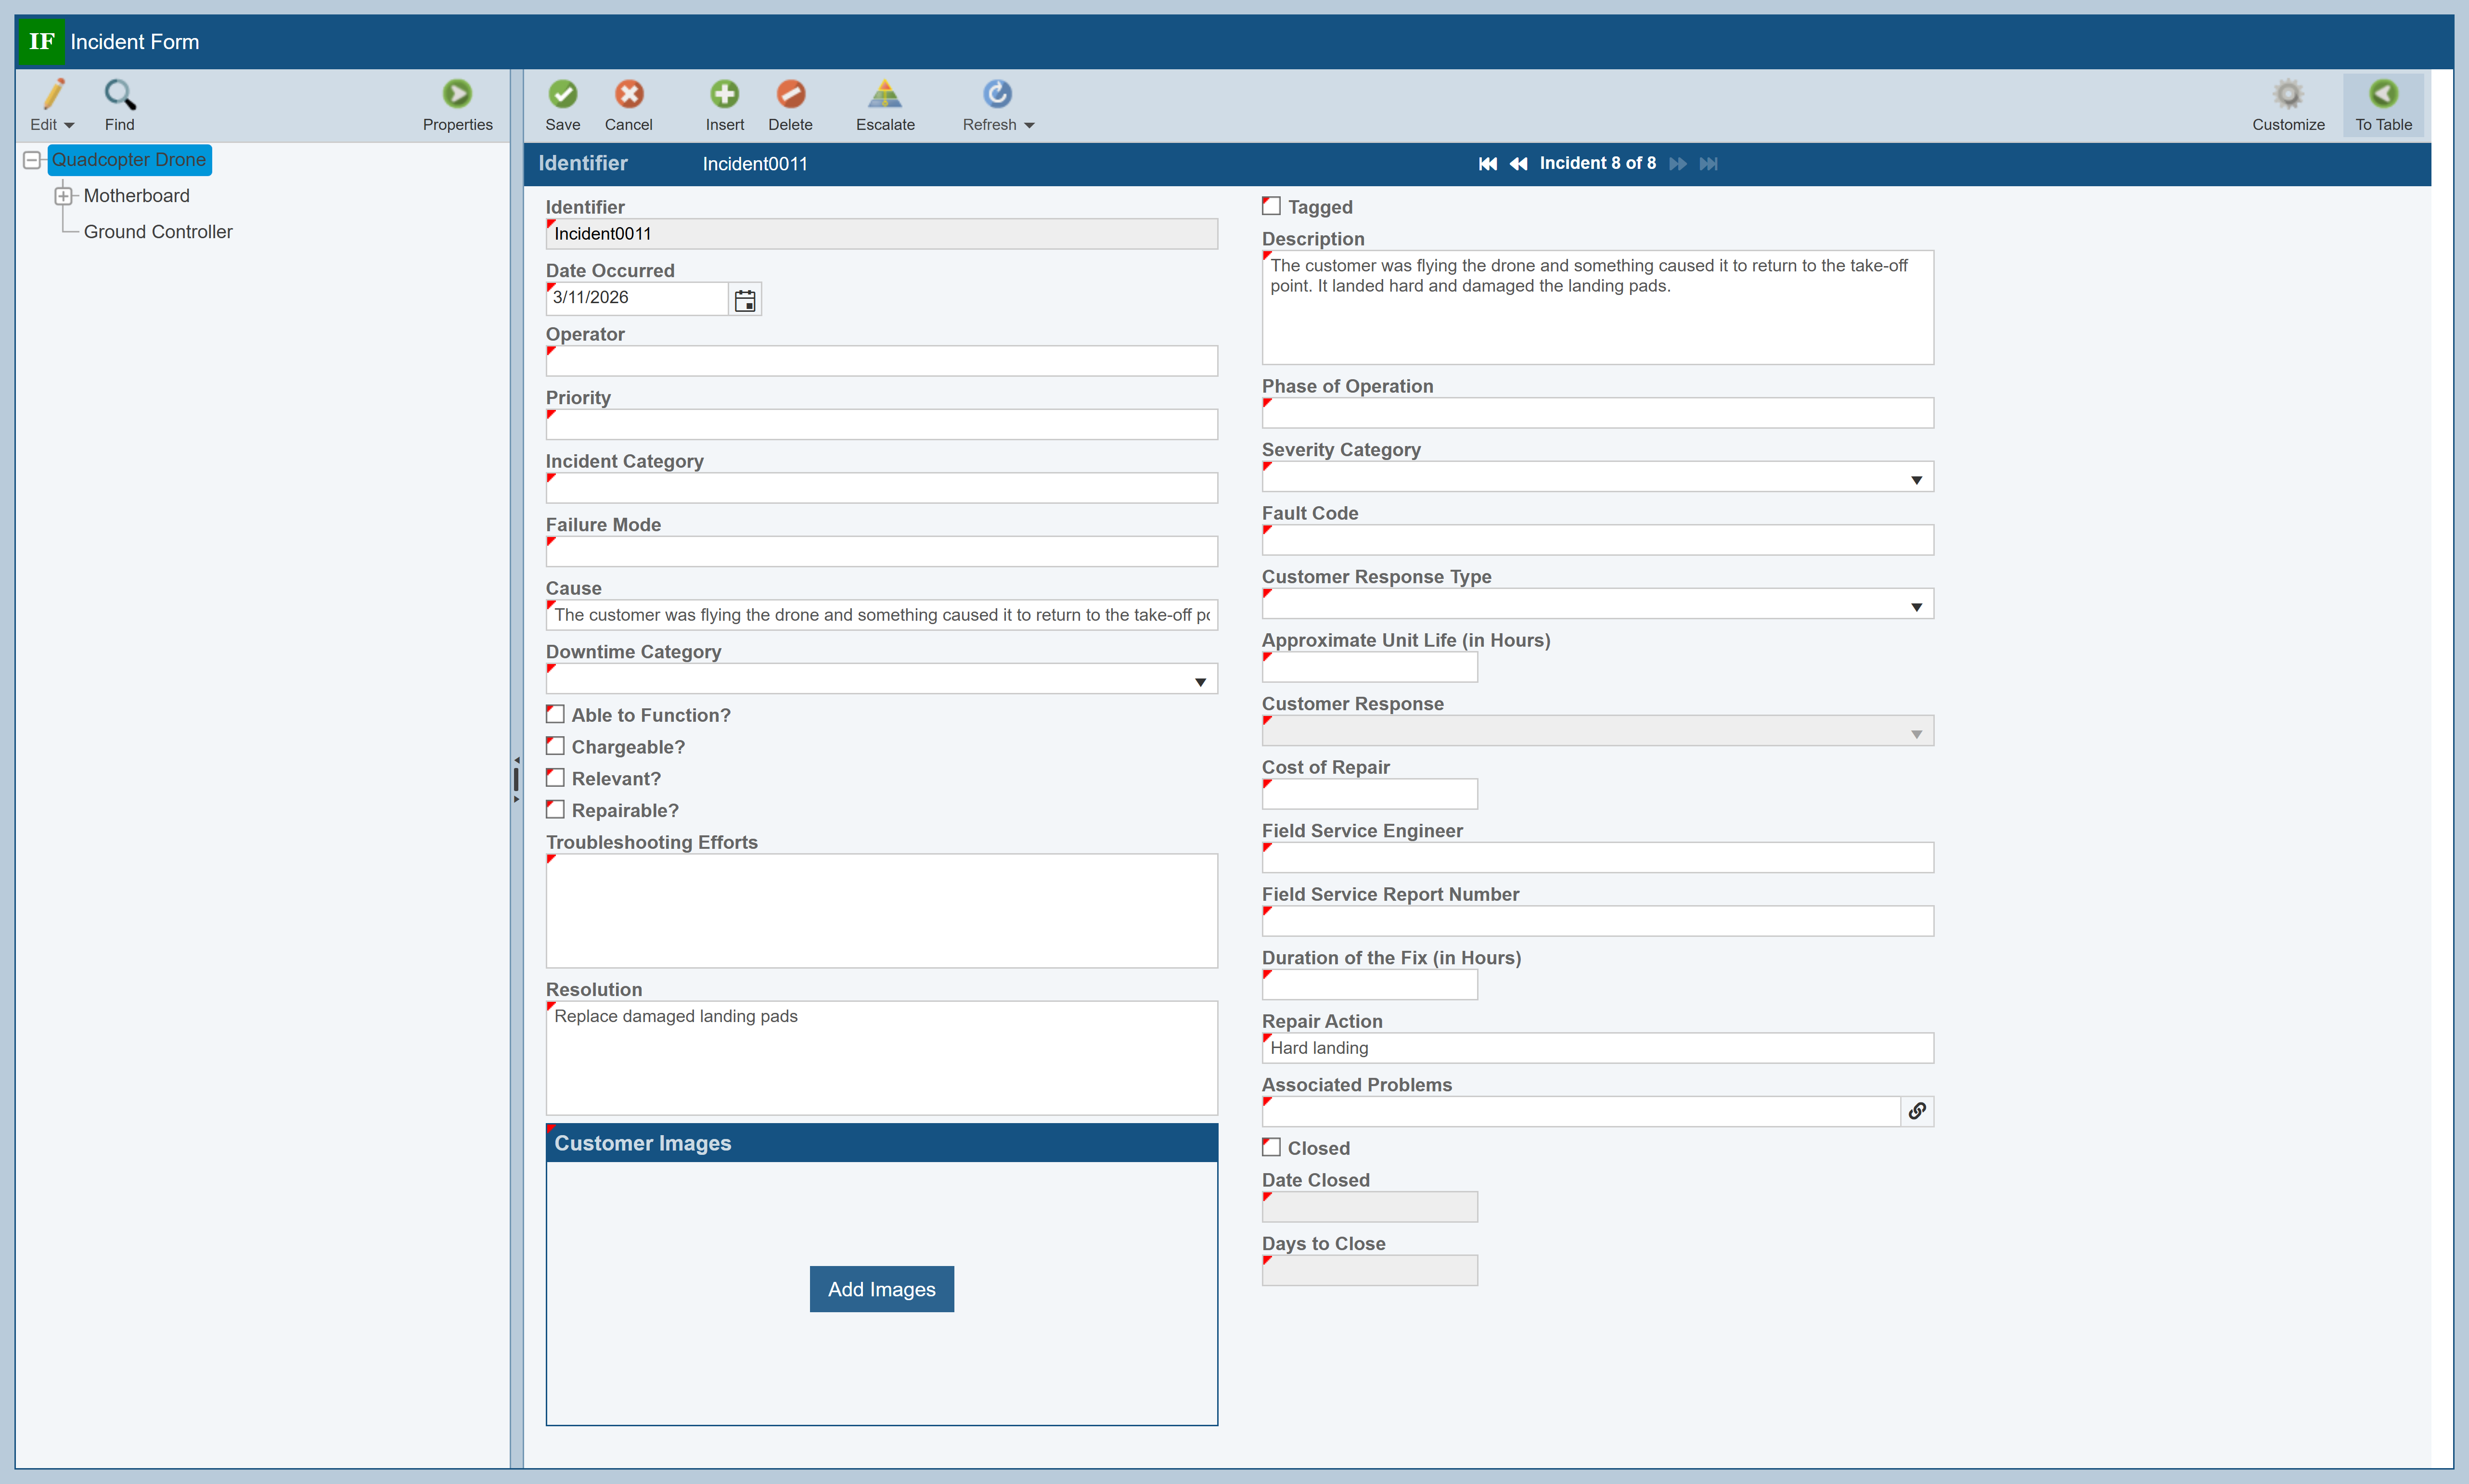Click the Cancel red X icon
This screenshot has height=1484, width=2469.
(x=628, y=94)
